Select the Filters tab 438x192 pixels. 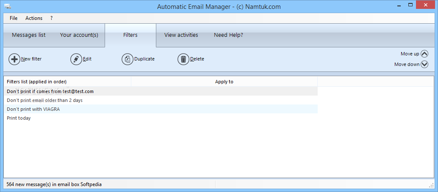point(130,35)
